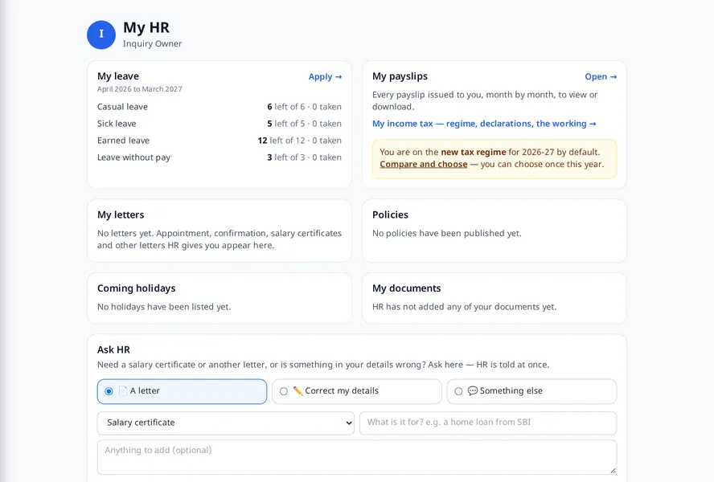Screen dimensions: 714x482
Task: Click the blue 'I' profile avatar
Action: point(101,35)
